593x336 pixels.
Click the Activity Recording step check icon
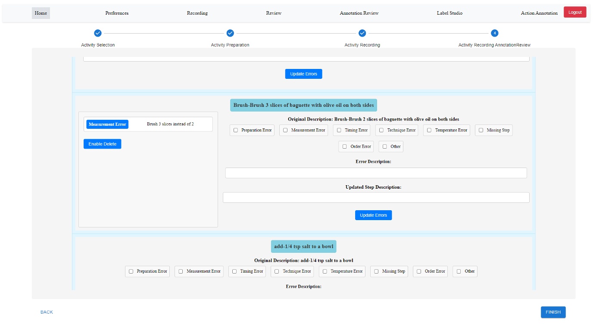pos(362,33)
